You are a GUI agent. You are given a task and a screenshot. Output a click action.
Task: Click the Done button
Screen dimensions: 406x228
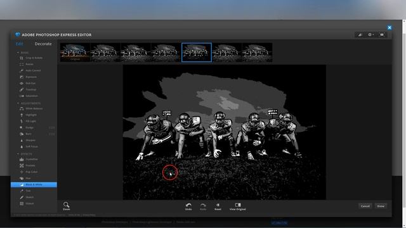381,206
